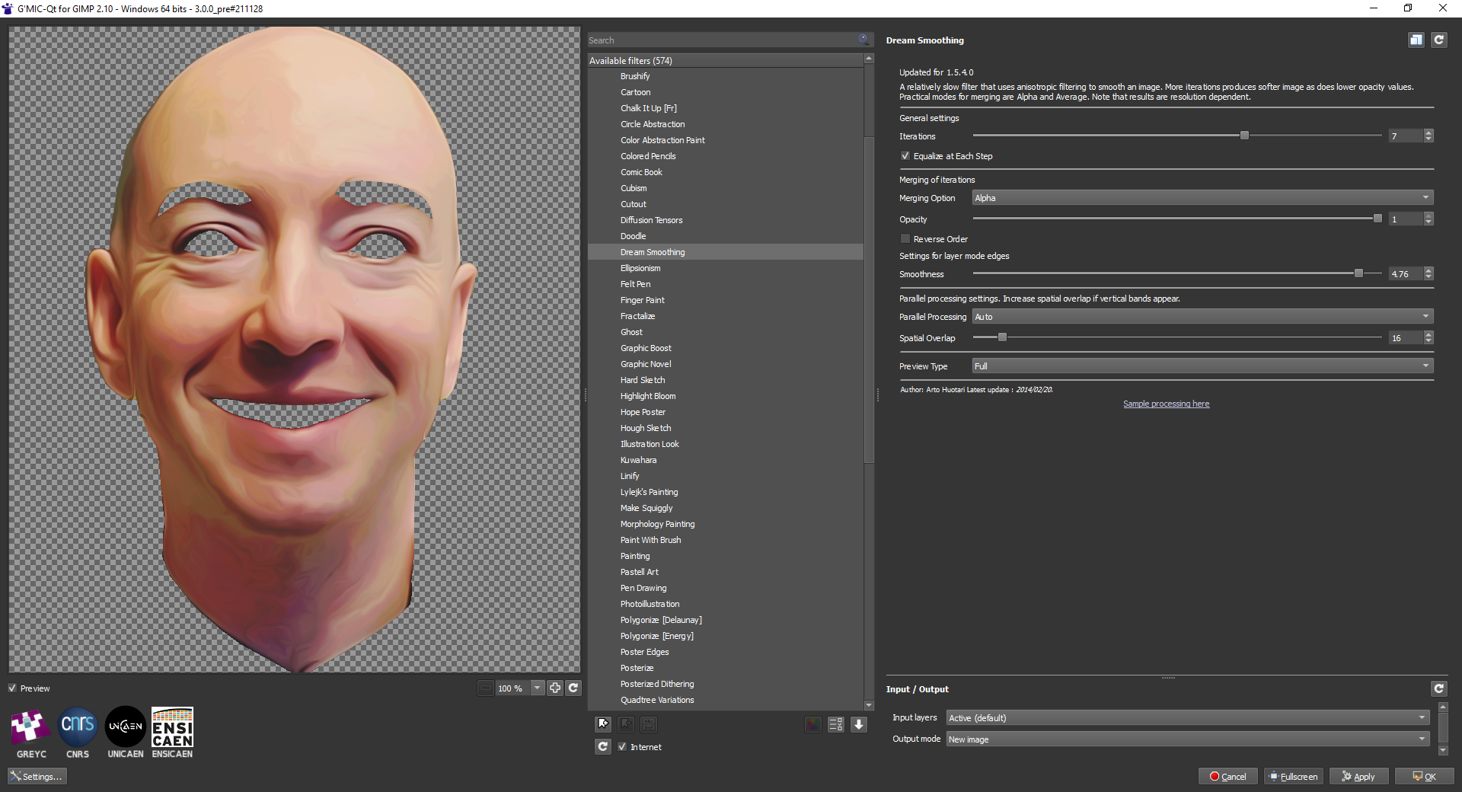Open the 'Sample processing here' link
The width and height of the screenshot is (1462, 792).
[1166, 404]
